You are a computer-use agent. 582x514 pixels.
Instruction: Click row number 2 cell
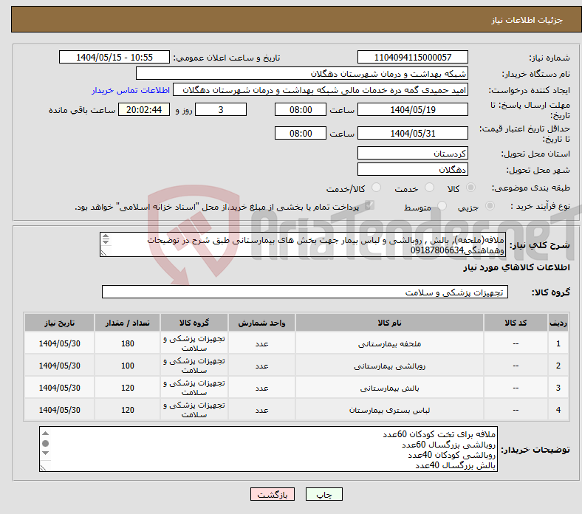point(558,366)
